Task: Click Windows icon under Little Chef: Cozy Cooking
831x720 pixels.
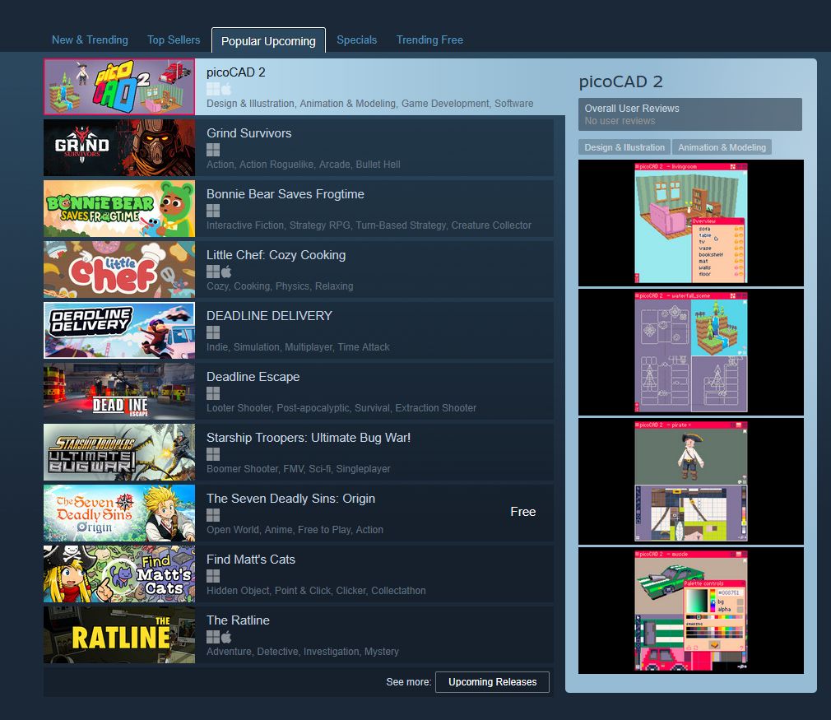Action: (x=213, y=272)
